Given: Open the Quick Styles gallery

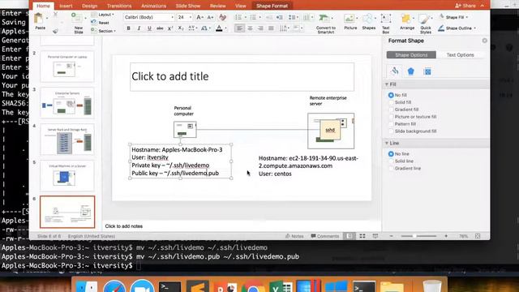Looking at the screenshot, I should click(425, 24).
